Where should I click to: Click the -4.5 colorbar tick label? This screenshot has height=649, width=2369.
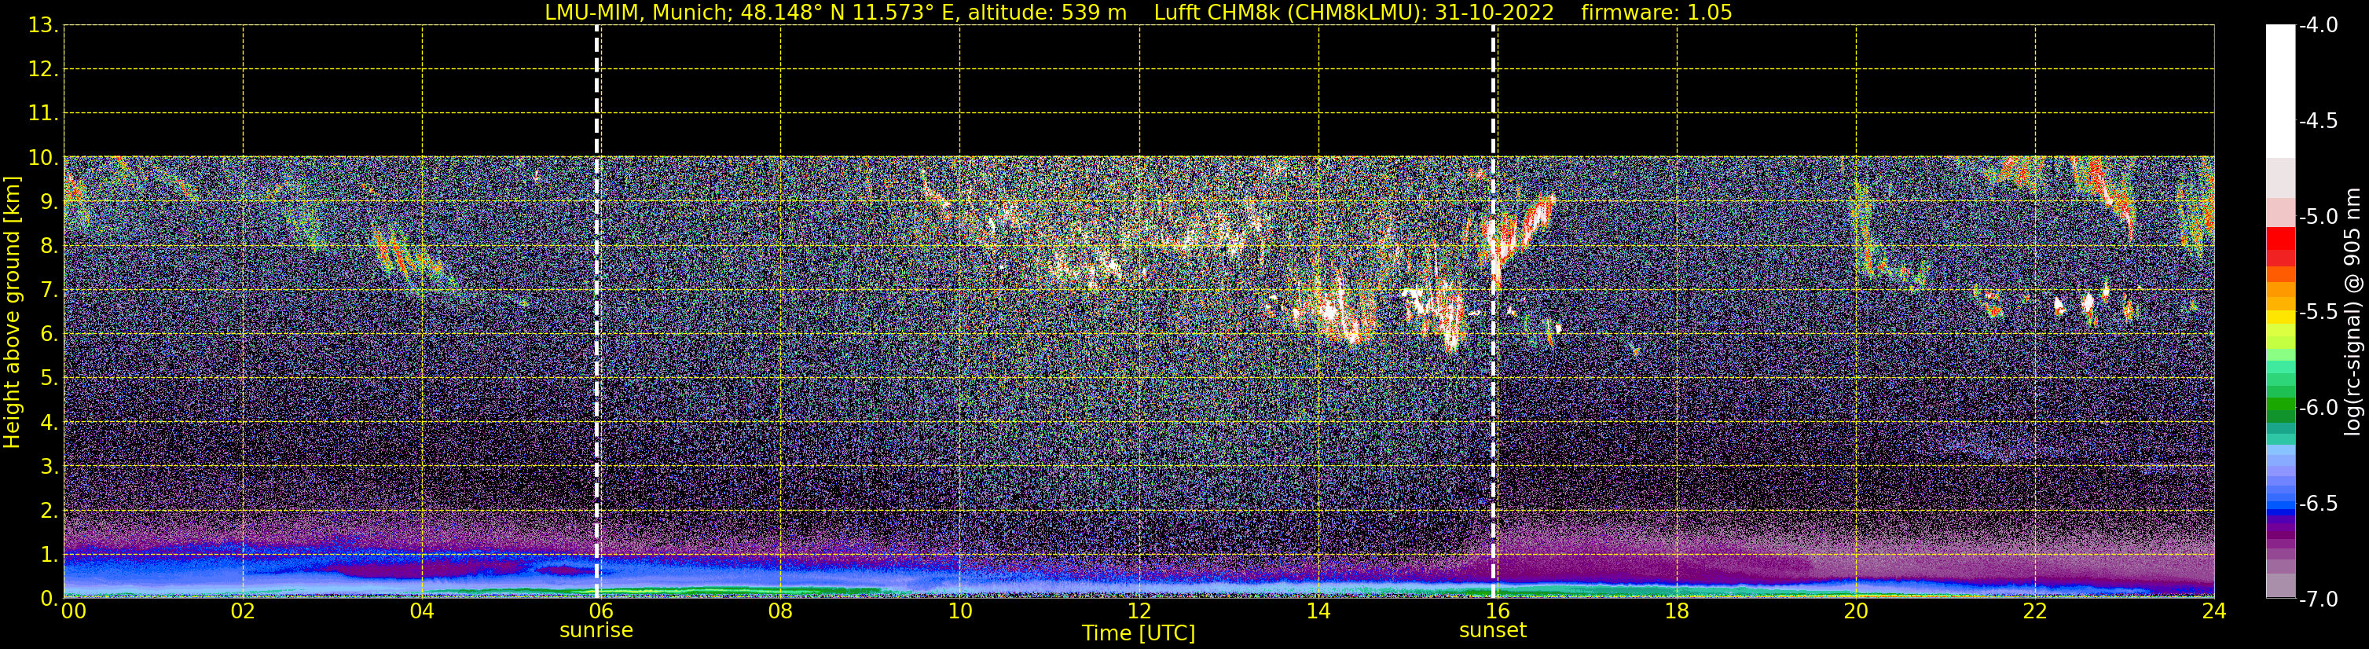click(x=2317, y=121)
